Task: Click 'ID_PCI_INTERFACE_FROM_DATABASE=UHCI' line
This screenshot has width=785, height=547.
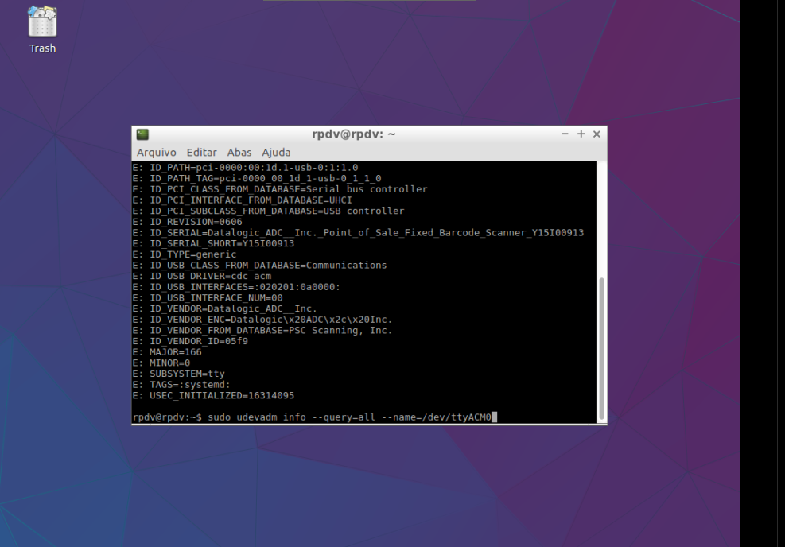Action: click(243, 200)
